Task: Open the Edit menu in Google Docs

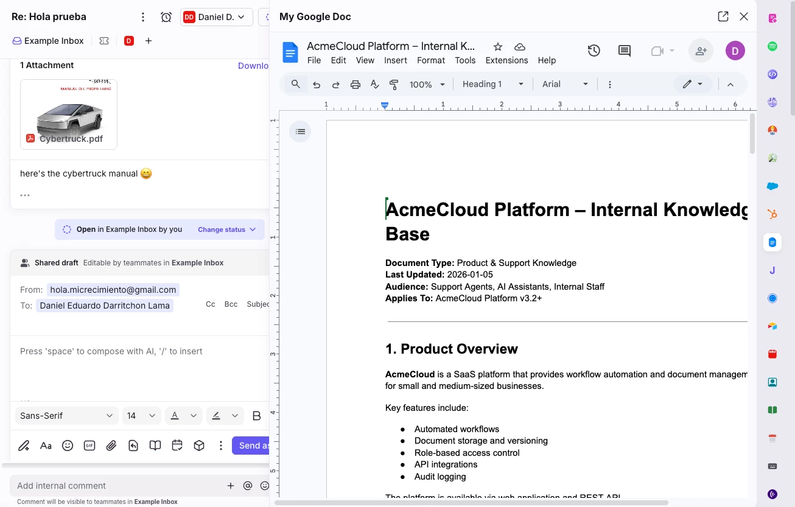Action: click(338, 60)
